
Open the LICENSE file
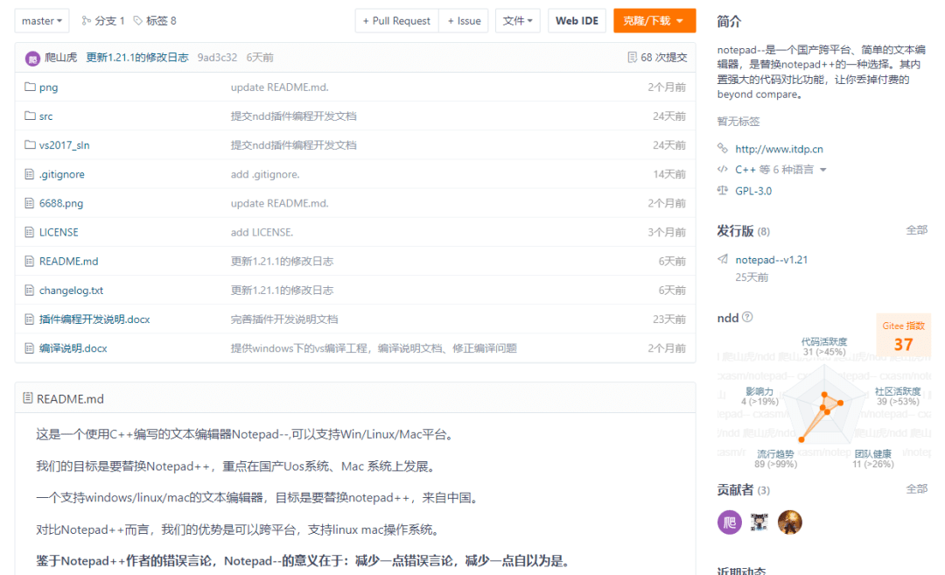pyautogui.click(x=59, y=233)
